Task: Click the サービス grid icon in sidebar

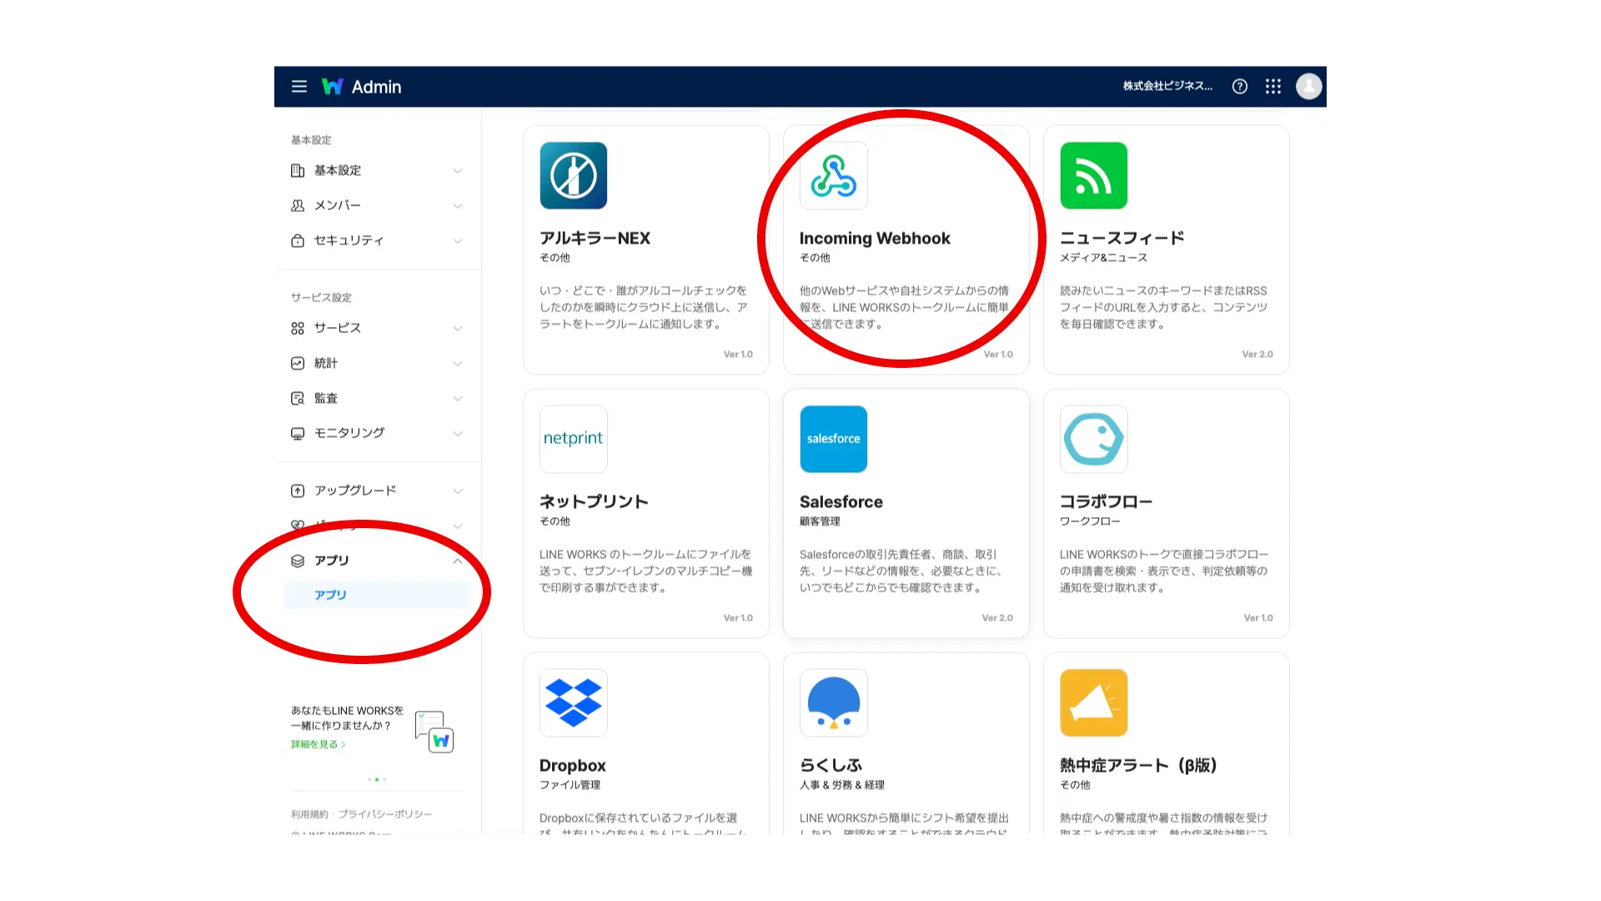Action: [298, 328]
